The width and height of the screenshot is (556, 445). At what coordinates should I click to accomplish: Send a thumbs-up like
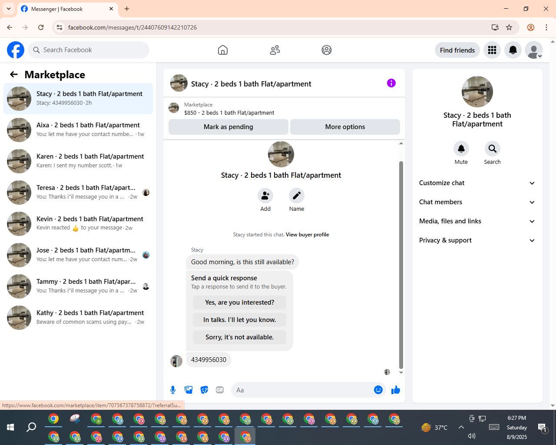(x=396, y=390)
